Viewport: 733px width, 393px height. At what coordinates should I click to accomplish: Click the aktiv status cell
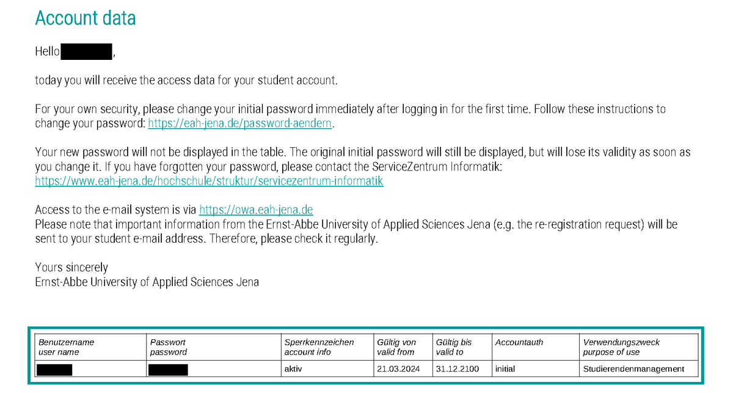(327, 369)
